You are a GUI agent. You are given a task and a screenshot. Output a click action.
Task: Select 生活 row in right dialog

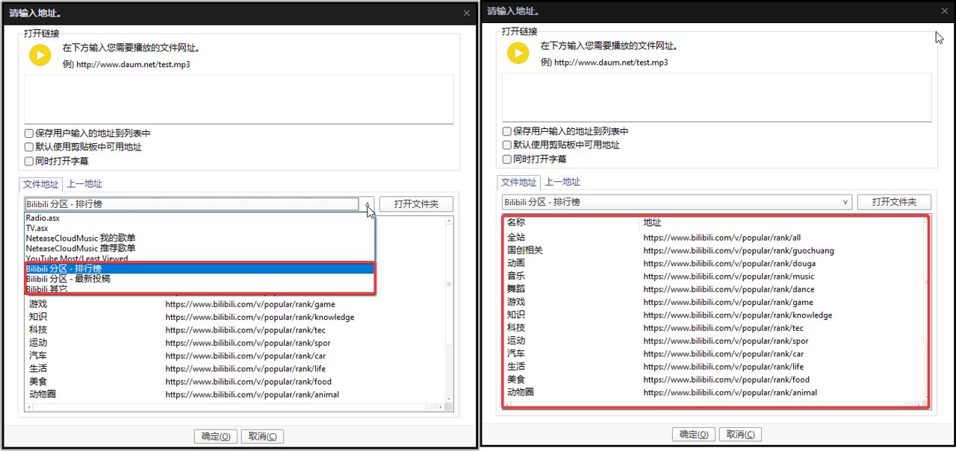714,367
